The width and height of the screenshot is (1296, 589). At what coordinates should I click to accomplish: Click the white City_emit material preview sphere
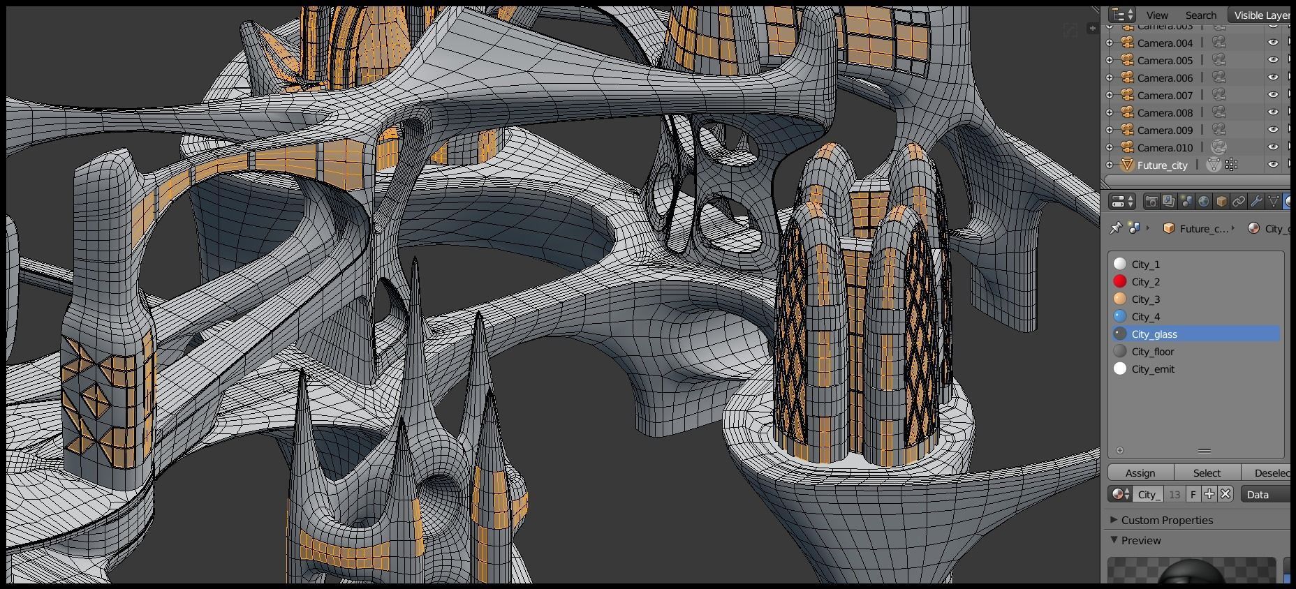pyautogui.click(x=1120, y=368)
